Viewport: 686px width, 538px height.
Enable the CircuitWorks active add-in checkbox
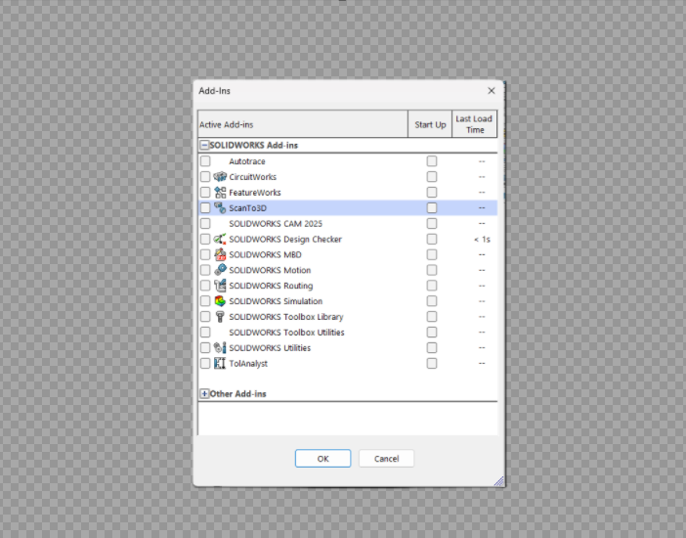(x=205, y=176)
